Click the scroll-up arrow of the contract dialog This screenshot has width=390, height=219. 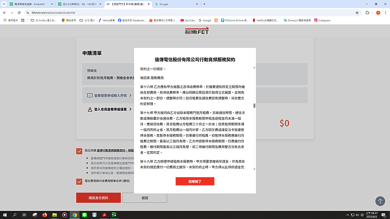coord(254,68)
